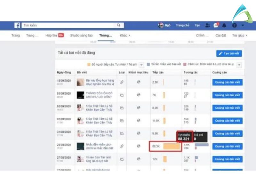The height and width of the screenshot is (192, 256).
Task: Open the friend requests icon
Action: coord(207,25)
